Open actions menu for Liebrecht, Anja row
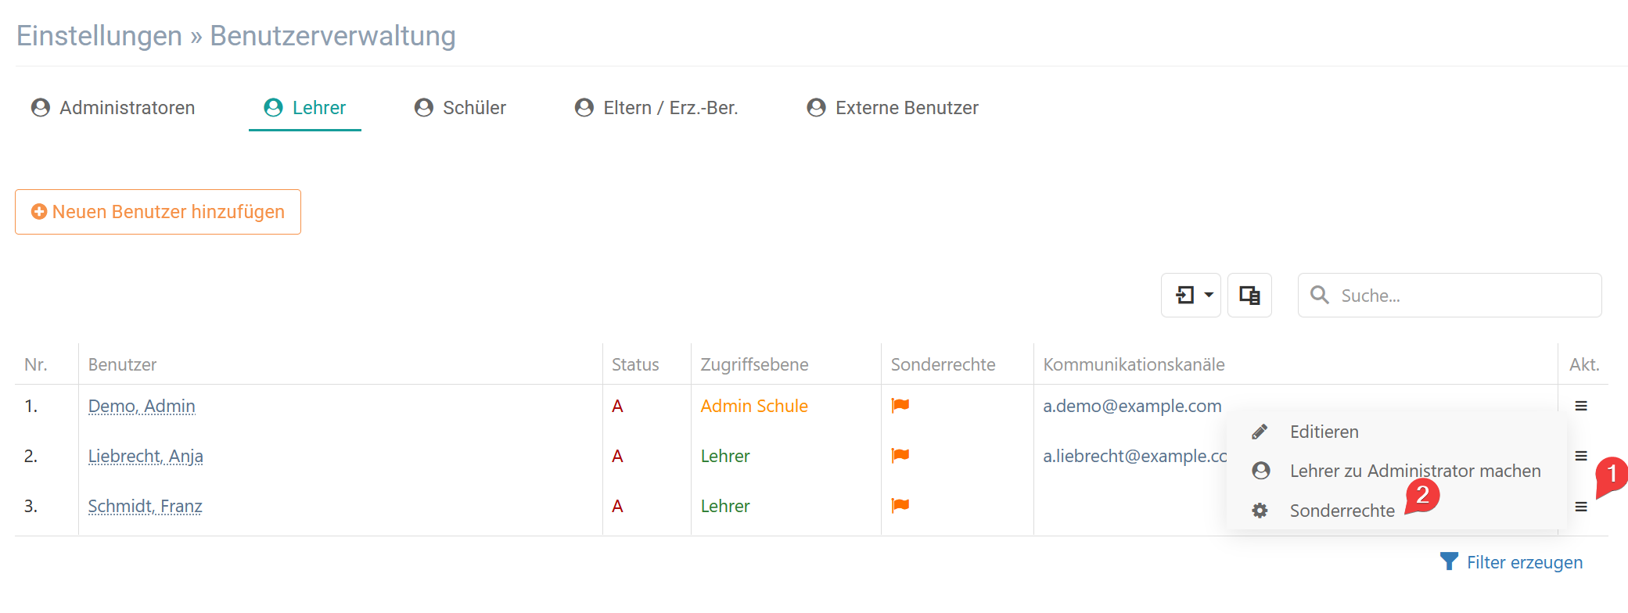Viewport: 1628px width, 613px height. 1581,456
